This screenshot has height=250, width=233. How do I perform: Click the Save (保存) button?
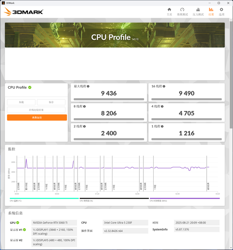point(51,102)
